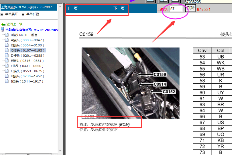Select C接头 (0107—0195) tree item

pos(28,50)
